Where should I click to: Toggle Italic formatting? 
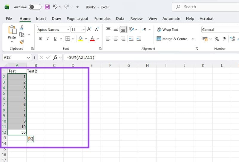(x=48, y=39)
